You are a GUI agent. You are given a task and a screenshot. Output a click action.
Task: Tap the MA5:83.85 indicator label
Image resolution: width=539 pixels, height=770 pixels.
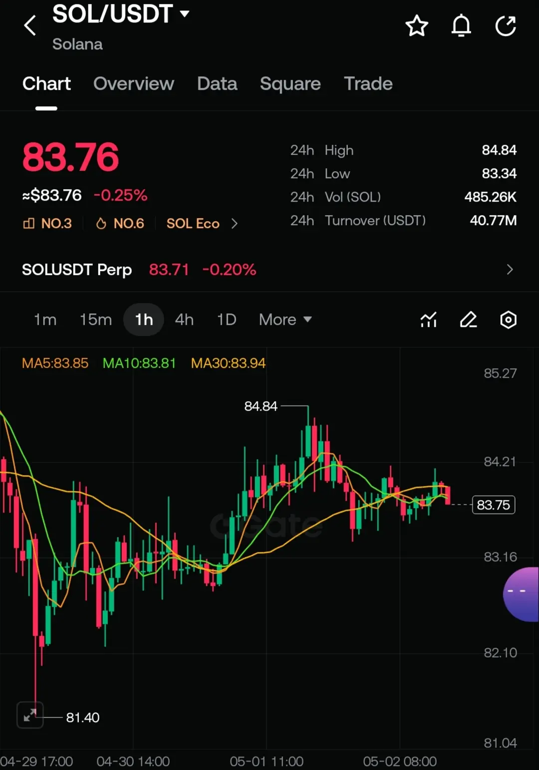pyautogui.click(x=55, y=363)
